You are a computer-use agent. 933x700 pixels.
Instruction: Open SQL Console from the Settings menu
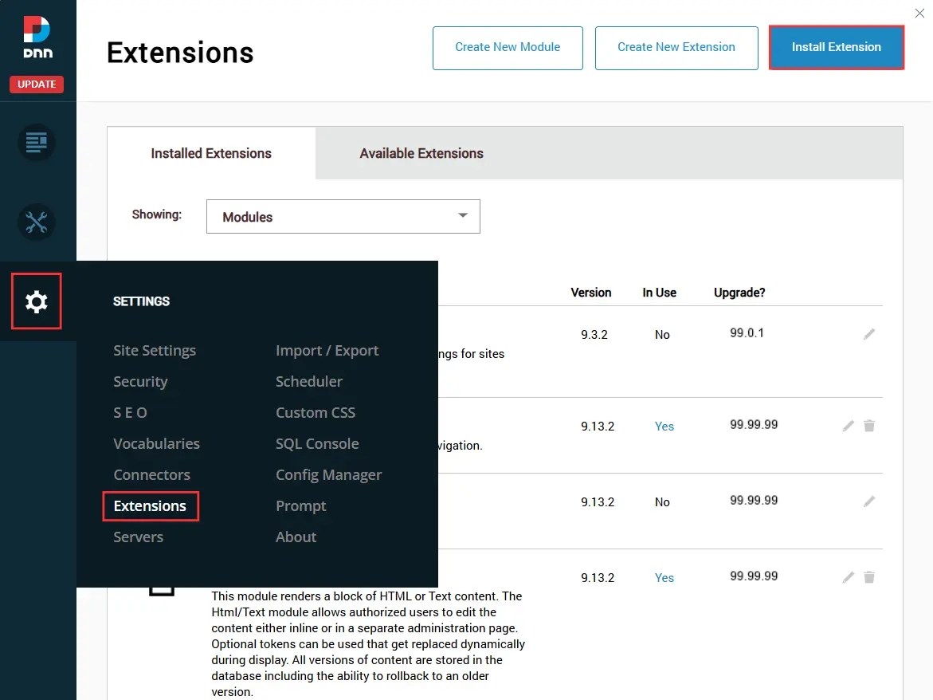tap(317, 443)
